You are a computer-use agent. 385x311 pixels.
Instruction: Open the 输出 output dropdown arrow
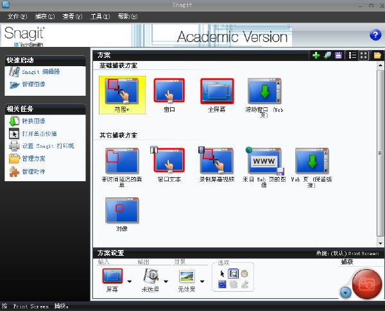(x=166, y=281)
